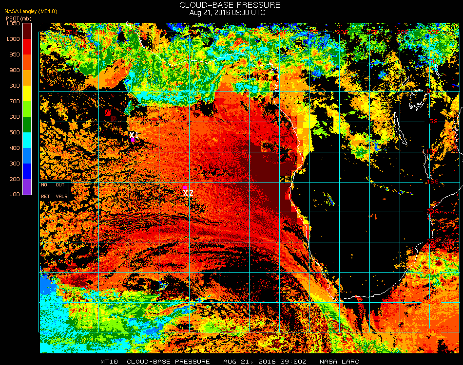The image size is (463, 365).
Task: Select the orange-red 900-950 mb legend swatch
Action: pyautogui.click(x=27, y=62)
